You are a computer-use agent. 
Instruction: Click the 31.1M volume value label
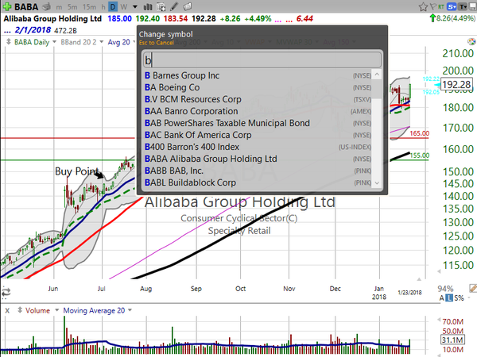(452, 340)
